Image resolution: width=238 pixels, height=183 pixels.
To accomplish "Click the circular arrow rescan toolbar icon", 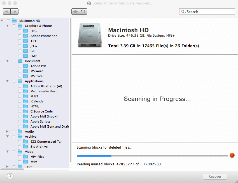I will [x=83, y=11].
